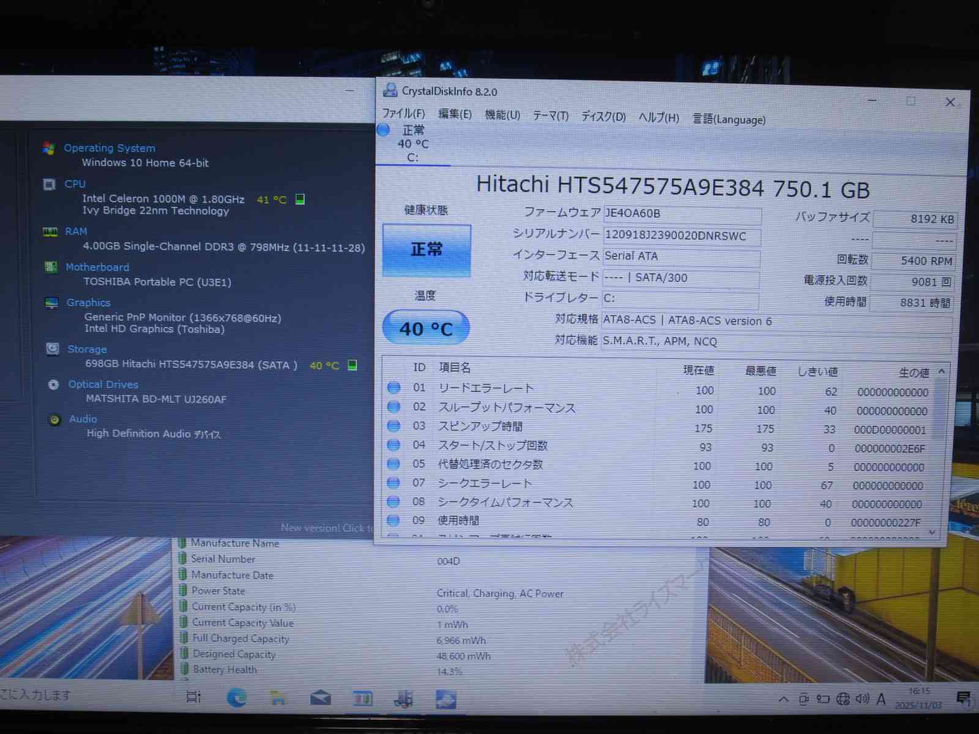Click the blue health status 正常 button
Image resolution: width=979 pixels, height=734 pixels.
426,250
